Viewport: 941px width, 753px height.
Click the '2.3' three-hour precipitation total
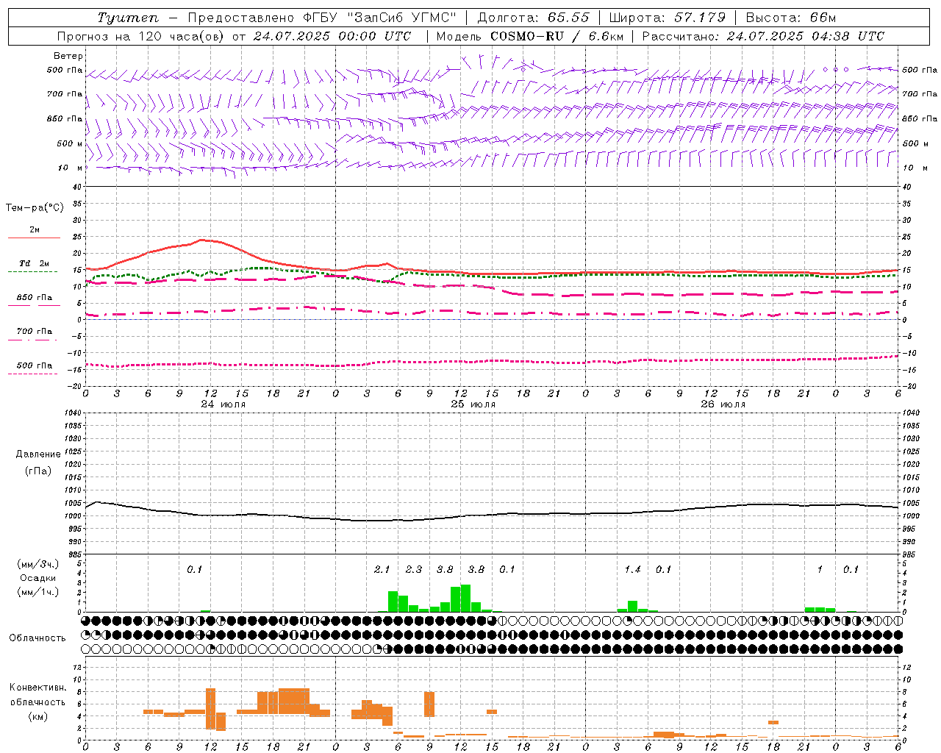(x=414, y=570)
